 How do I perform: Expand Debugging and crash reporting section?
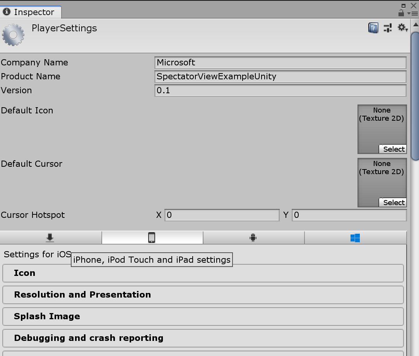point(202,338)
